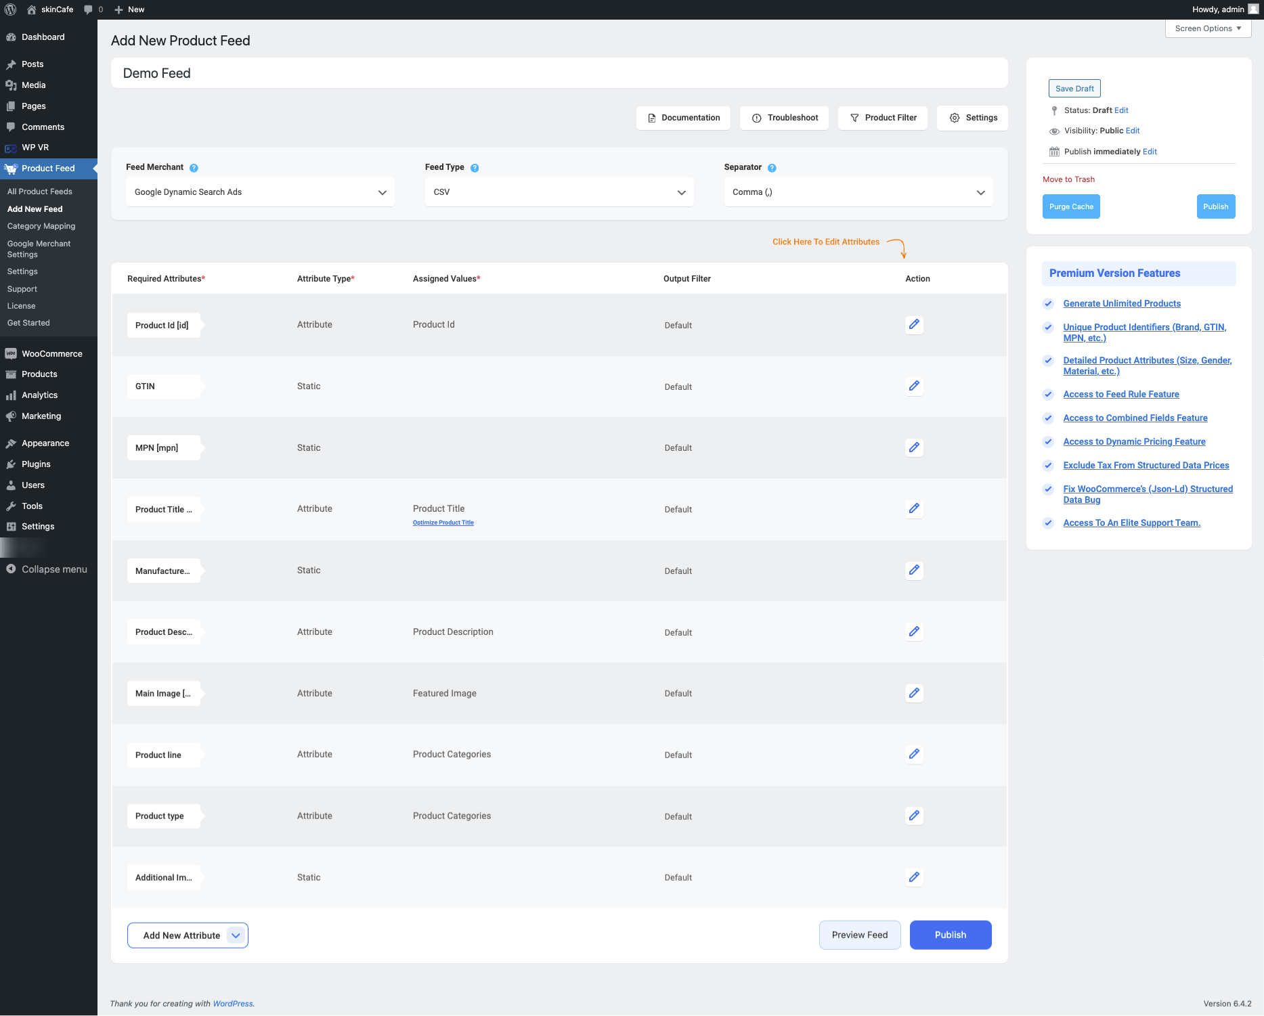This screenshot has width=1264, height=1016.
Task: Open Media library menu
Action: click(49, 85)
